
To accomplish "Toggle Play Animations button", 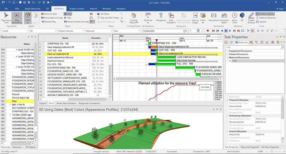I will pyautogui.click(x=17, y=18).
